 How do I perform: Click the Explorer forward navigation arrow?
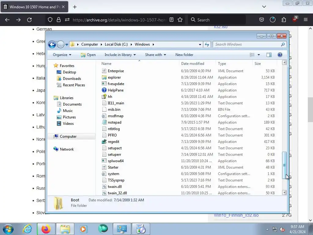tap(61, 44)
